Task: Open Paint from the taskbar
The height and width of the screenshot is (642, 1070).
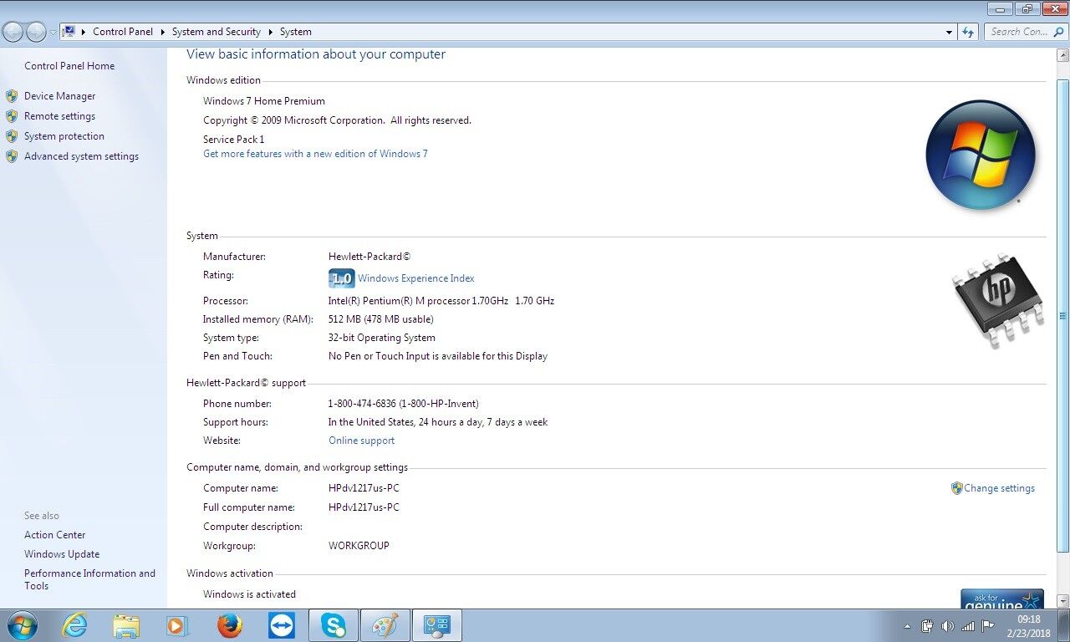Action: [x=385, y=625]
